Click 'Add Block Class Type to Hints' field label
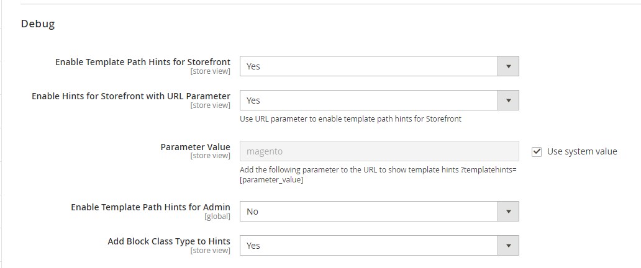 (169, 241)
